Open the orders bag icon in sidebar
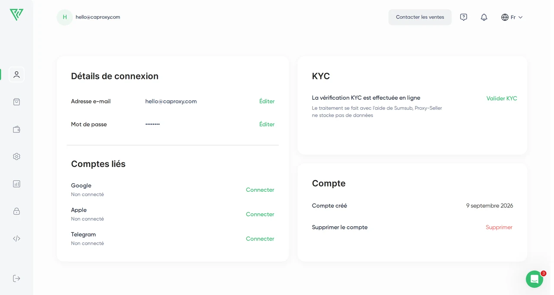This screenshot has width=554, height=295. pos(16,102)
